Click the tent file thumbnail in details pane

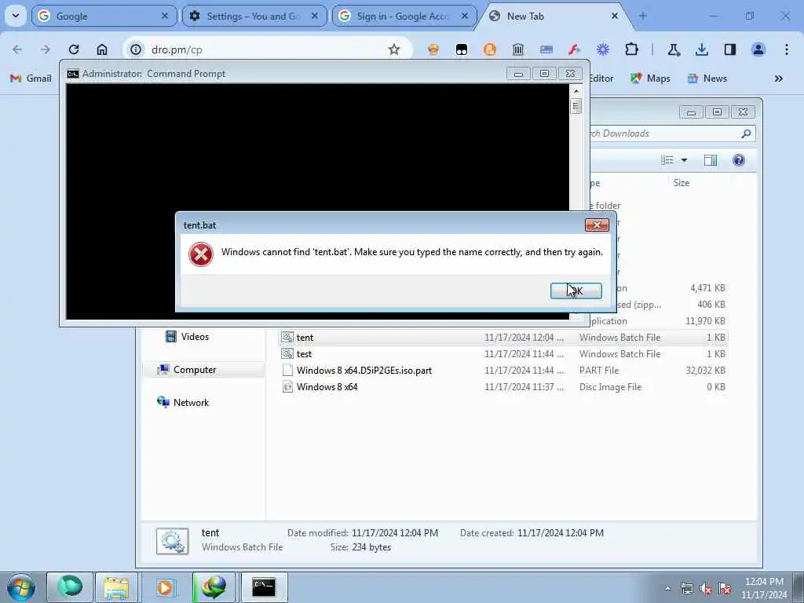(x=172, y=541)
